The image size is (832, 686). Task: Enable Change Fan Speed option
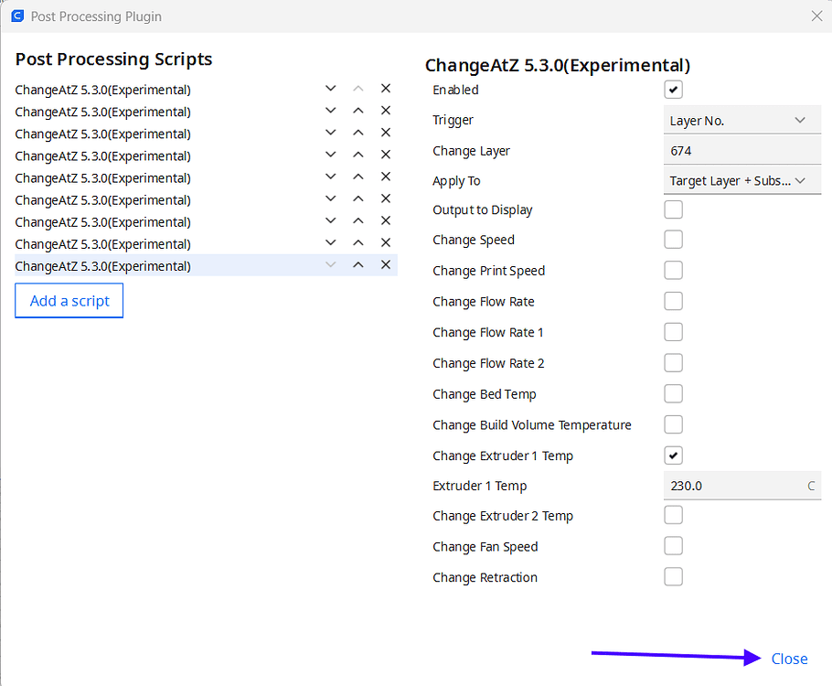click(x=674, y=546)
